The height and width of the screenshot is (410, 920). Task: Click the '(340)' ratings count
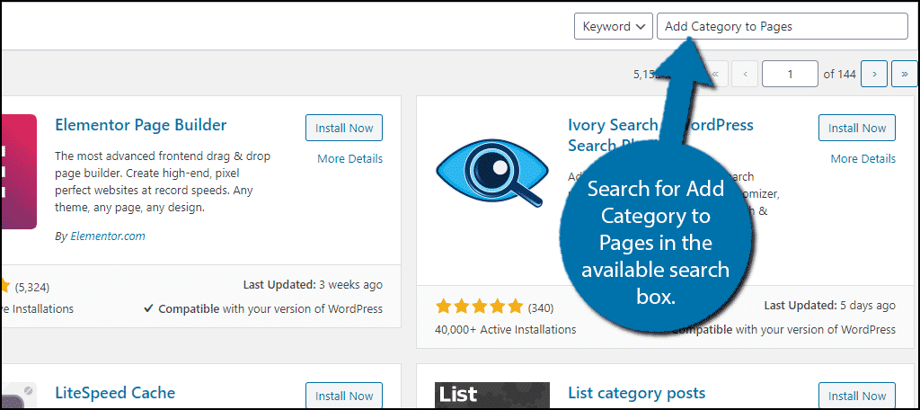coord(540,307)
